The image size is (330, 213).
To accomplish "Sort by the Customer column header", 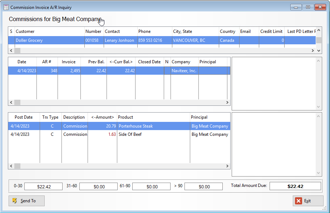I will click(x=49, y=31).
